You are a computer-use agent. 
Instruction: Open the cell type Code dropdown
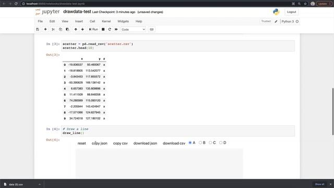tap(134, 29)
